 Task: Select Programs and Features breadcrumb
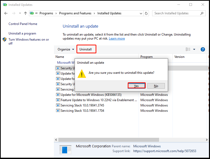pos(75,13)
